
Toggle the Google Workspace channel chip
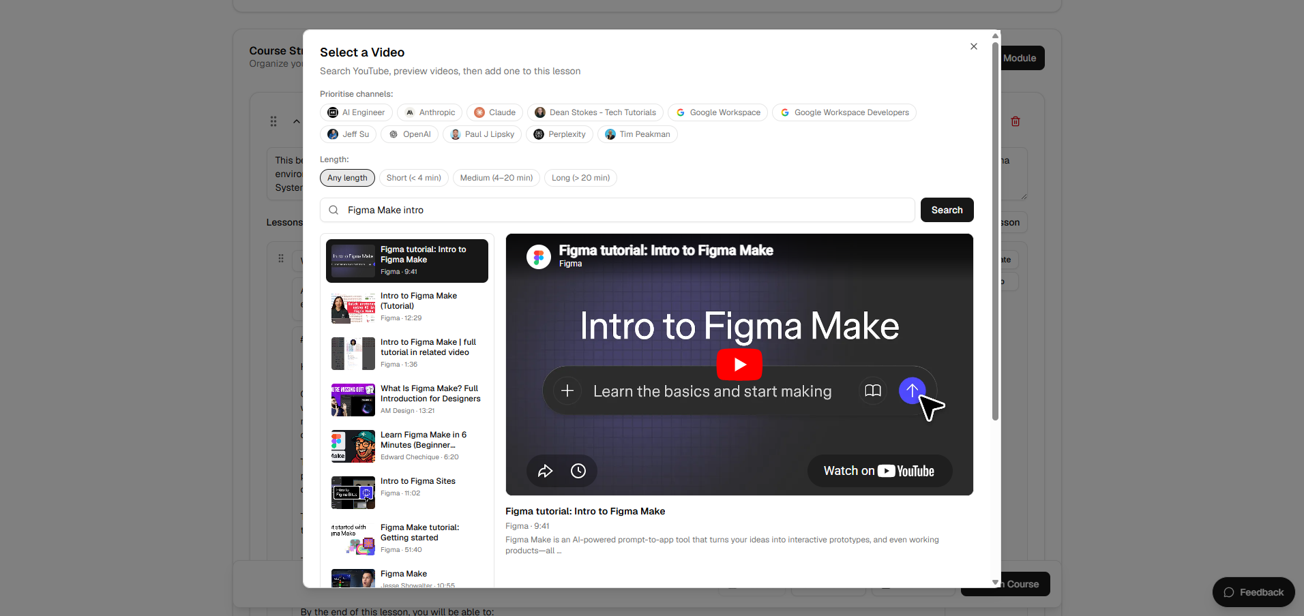[x=717, y=112]
